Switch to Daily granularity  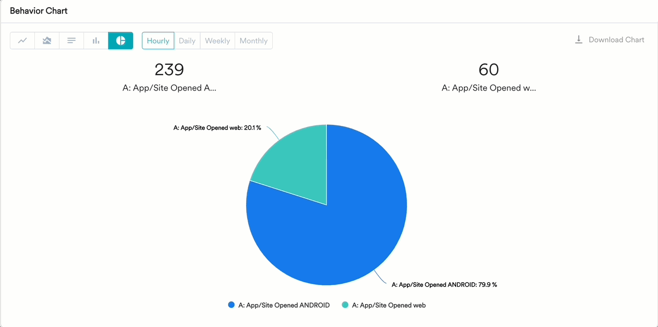click(187, 41)
